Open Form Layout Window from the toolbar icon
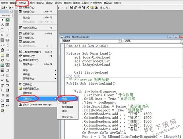This screenshot has width=183, height=139. click(x=80, y=8)
